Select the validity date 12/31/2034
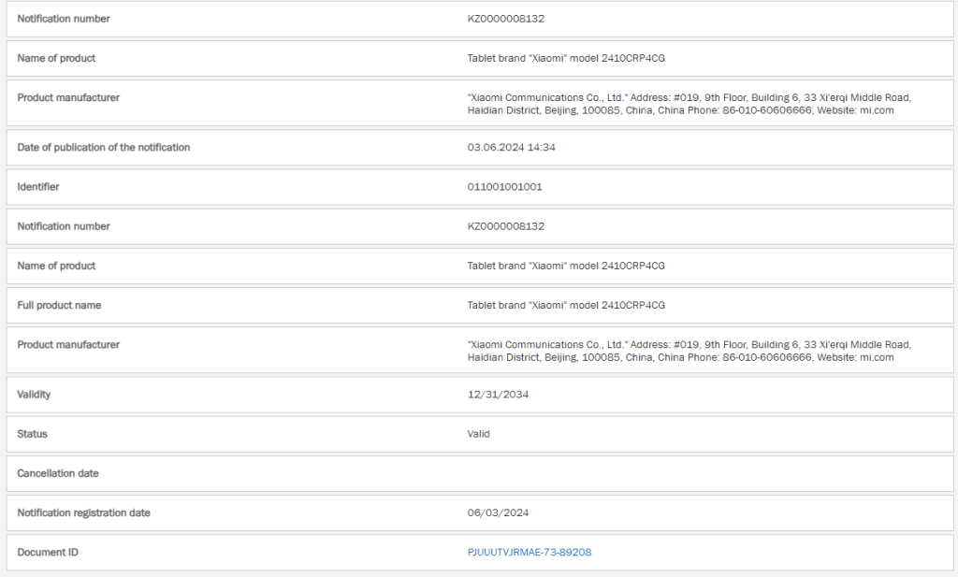Viewport: 958px width, 577px height. click(498, 395)
